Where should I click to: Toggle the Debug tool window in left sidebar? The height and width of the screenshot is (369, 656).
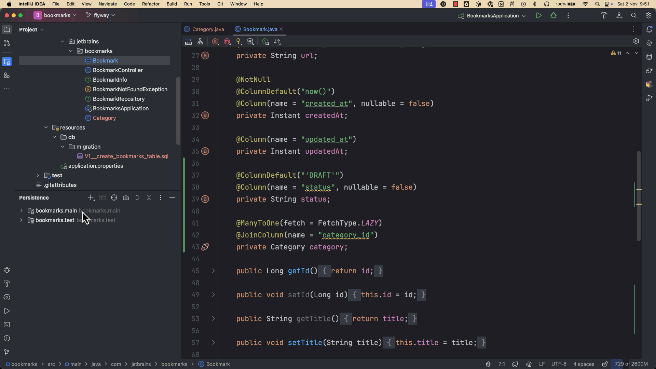click(7, 270)
